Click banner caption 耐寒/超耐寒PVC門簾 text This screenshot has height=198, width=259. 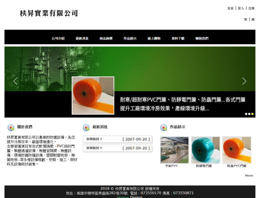click(x=183, y=100)
